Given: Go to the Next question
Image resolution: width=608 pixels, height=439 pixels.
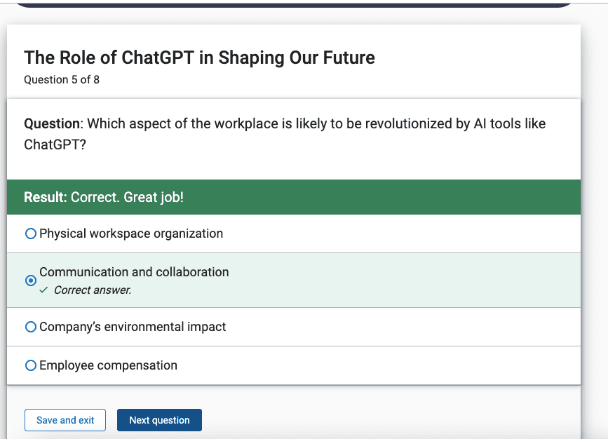Looking at the screenshot, I should [x=159, y=420].
